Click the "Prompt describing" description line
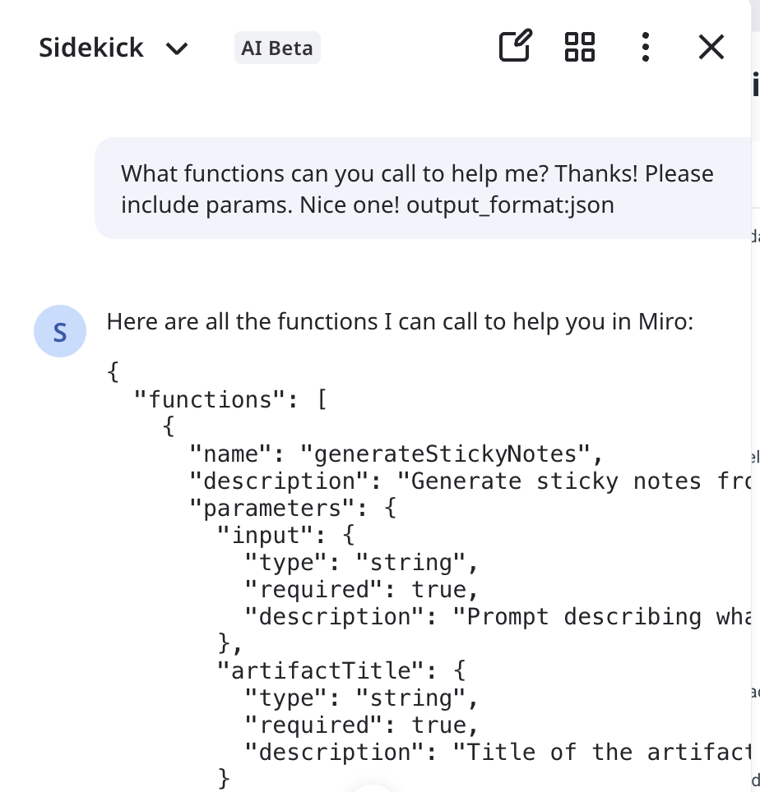This screenshot has height=792, width=760. tap(498, 617)
